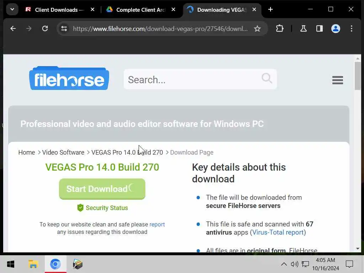Open the Virus-Total report link
The height and width of the screenshot is (273, 364).
pyautogui.click(x=278, y=232)
